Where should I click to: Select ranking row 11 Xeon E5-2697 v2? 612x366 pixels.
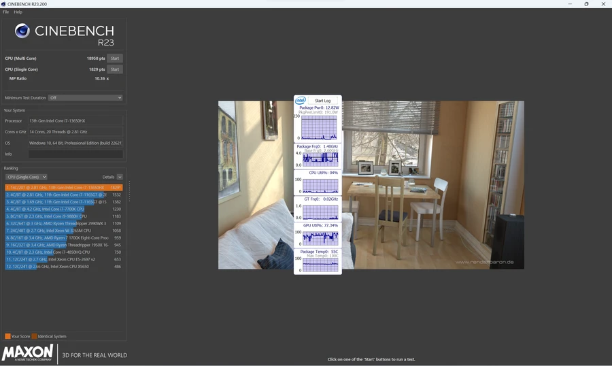64,259
